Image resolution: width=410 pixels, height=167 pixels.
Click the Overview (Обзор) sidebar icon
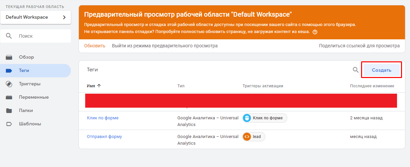(9, 57)
